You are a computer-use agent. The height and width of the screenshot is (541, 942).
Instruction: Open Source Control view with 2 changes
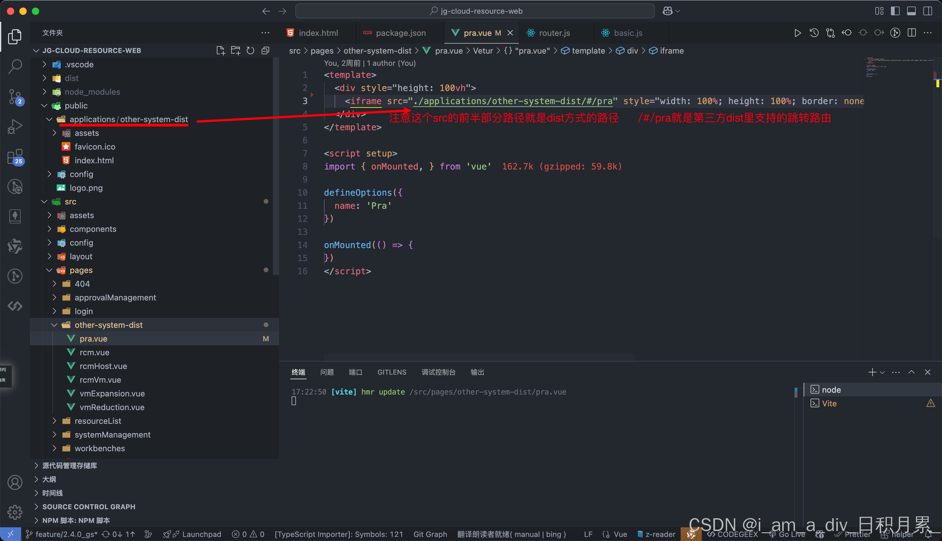(15, 96)
